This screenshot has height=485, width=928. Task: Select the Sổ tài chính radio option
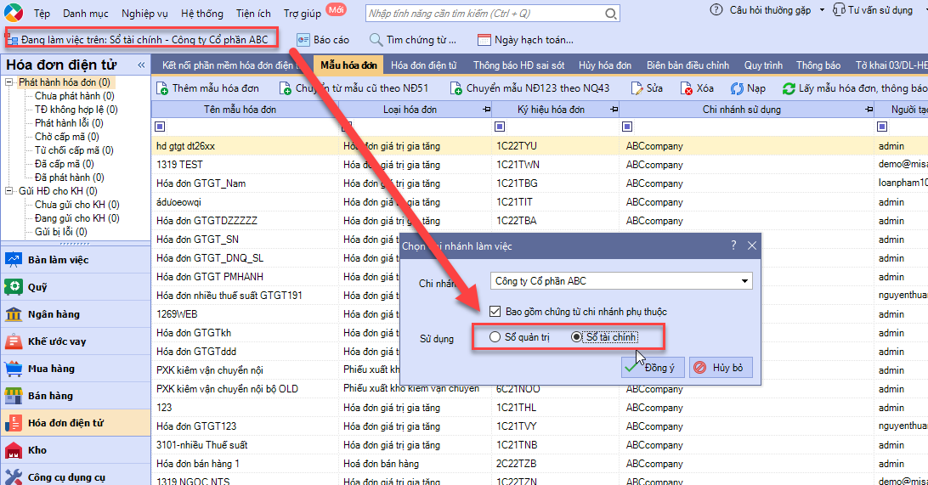(576, 337)
